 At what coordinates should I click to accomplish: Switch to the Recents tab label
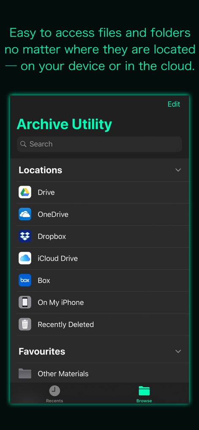point(55,400)
